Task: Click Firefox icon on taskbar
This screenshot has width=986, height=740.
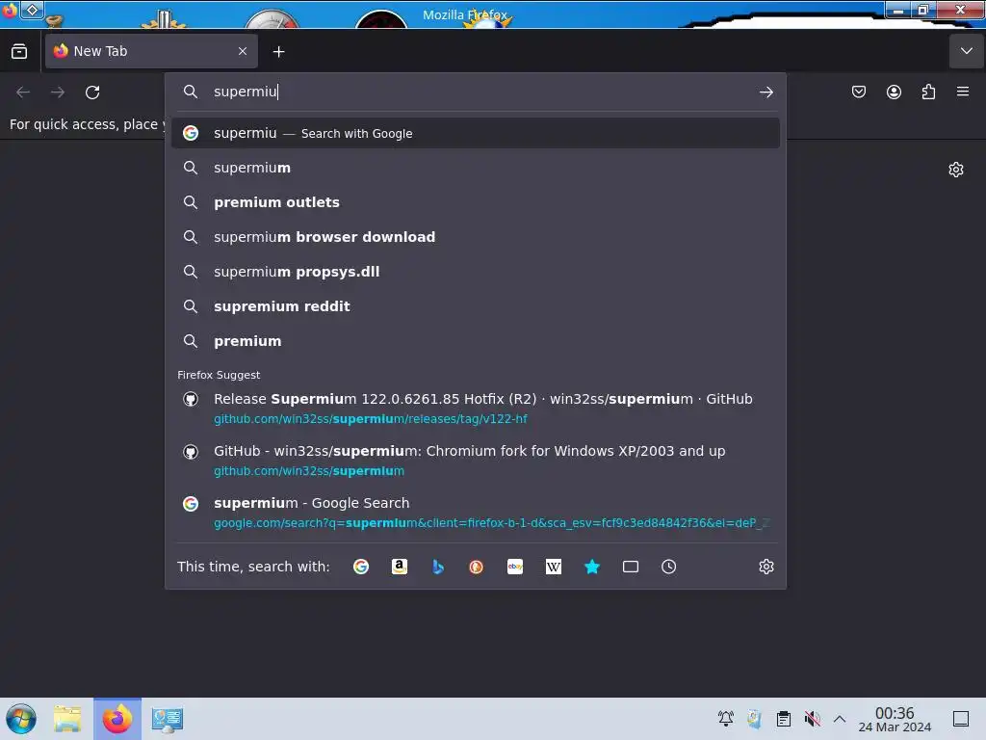Action: [x=117, y=719]
